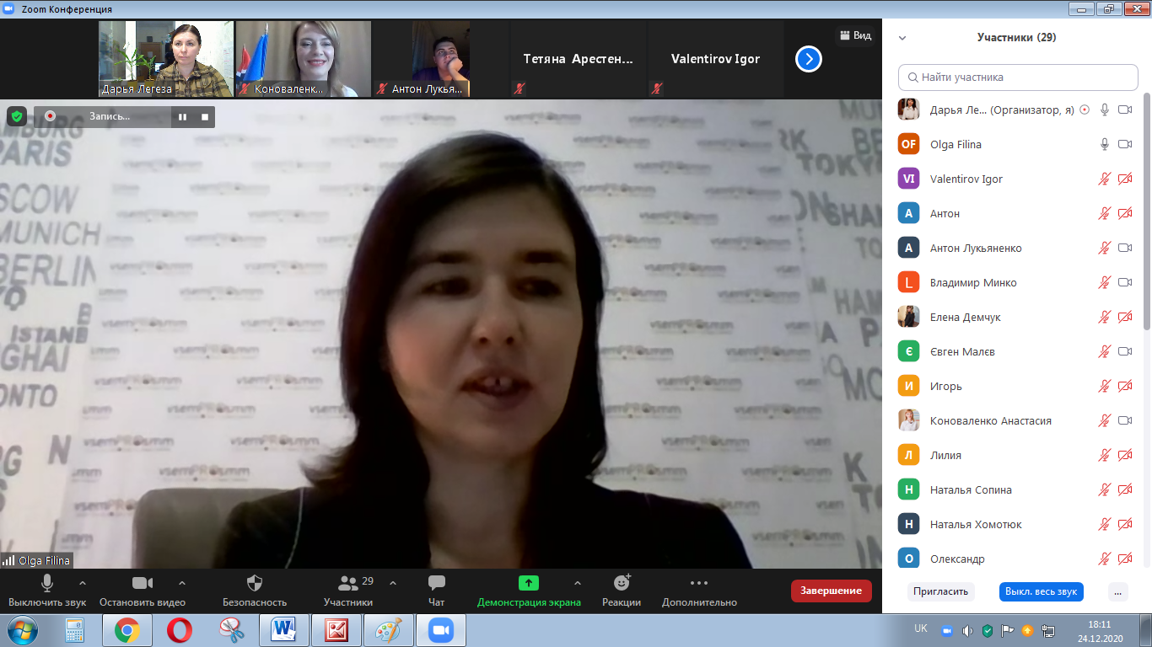Click Коноваленко Анастасия's photo avatar
1152x647 pixels.
point(909,420)
